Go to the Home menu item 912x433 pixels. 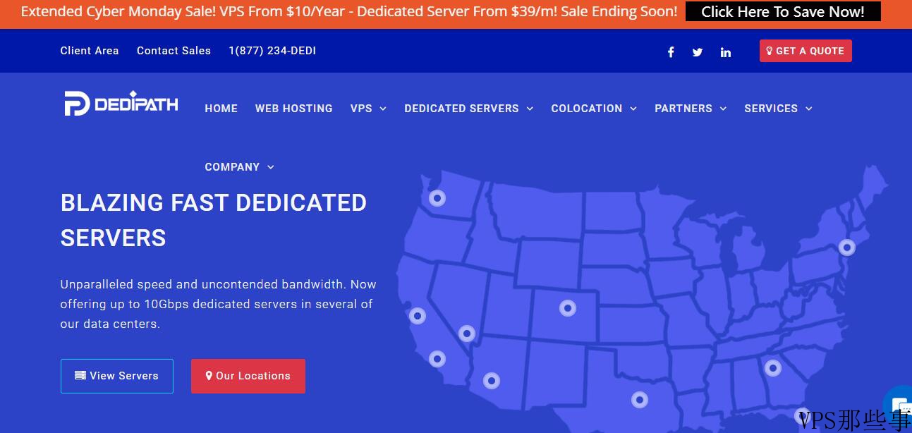[221, 109]
